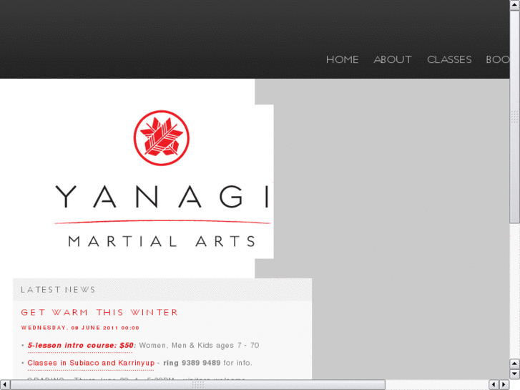Select the partially visible BOO navigation item

pos(497,59)
